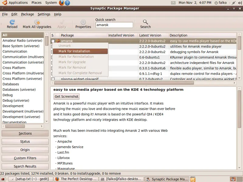The height and width of the screenshot is (182, 243).
Task: Launch Firefox from the top panel
Action: [x=62, y=3]
